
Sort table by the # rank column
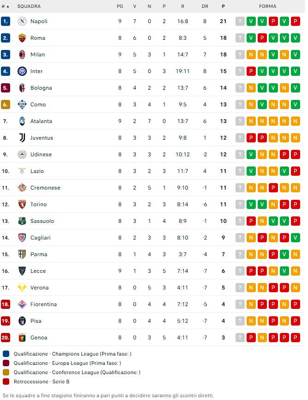coord(5,6)
